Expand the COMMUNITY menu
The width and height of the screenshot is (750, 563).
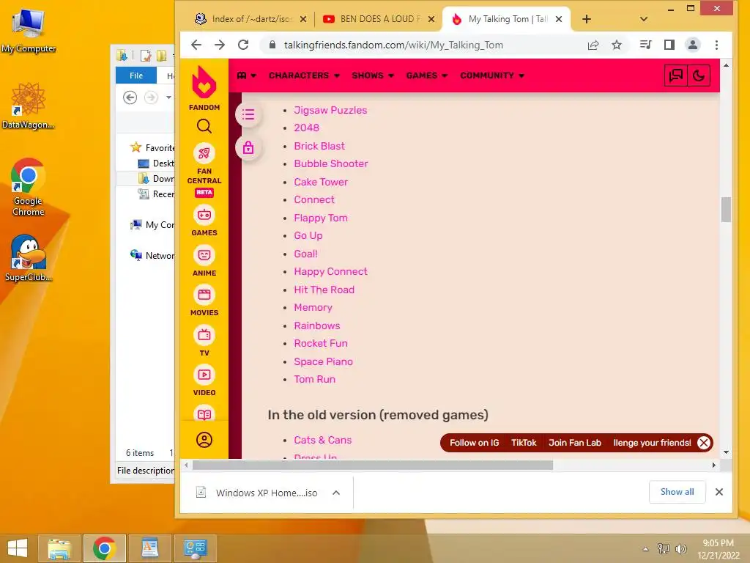492,76
